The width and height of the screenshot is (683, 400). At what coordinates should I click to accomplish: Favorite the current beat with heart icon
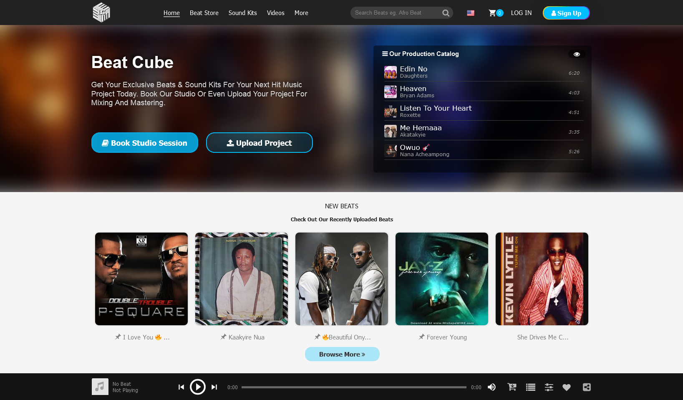(x=566, y=387)
